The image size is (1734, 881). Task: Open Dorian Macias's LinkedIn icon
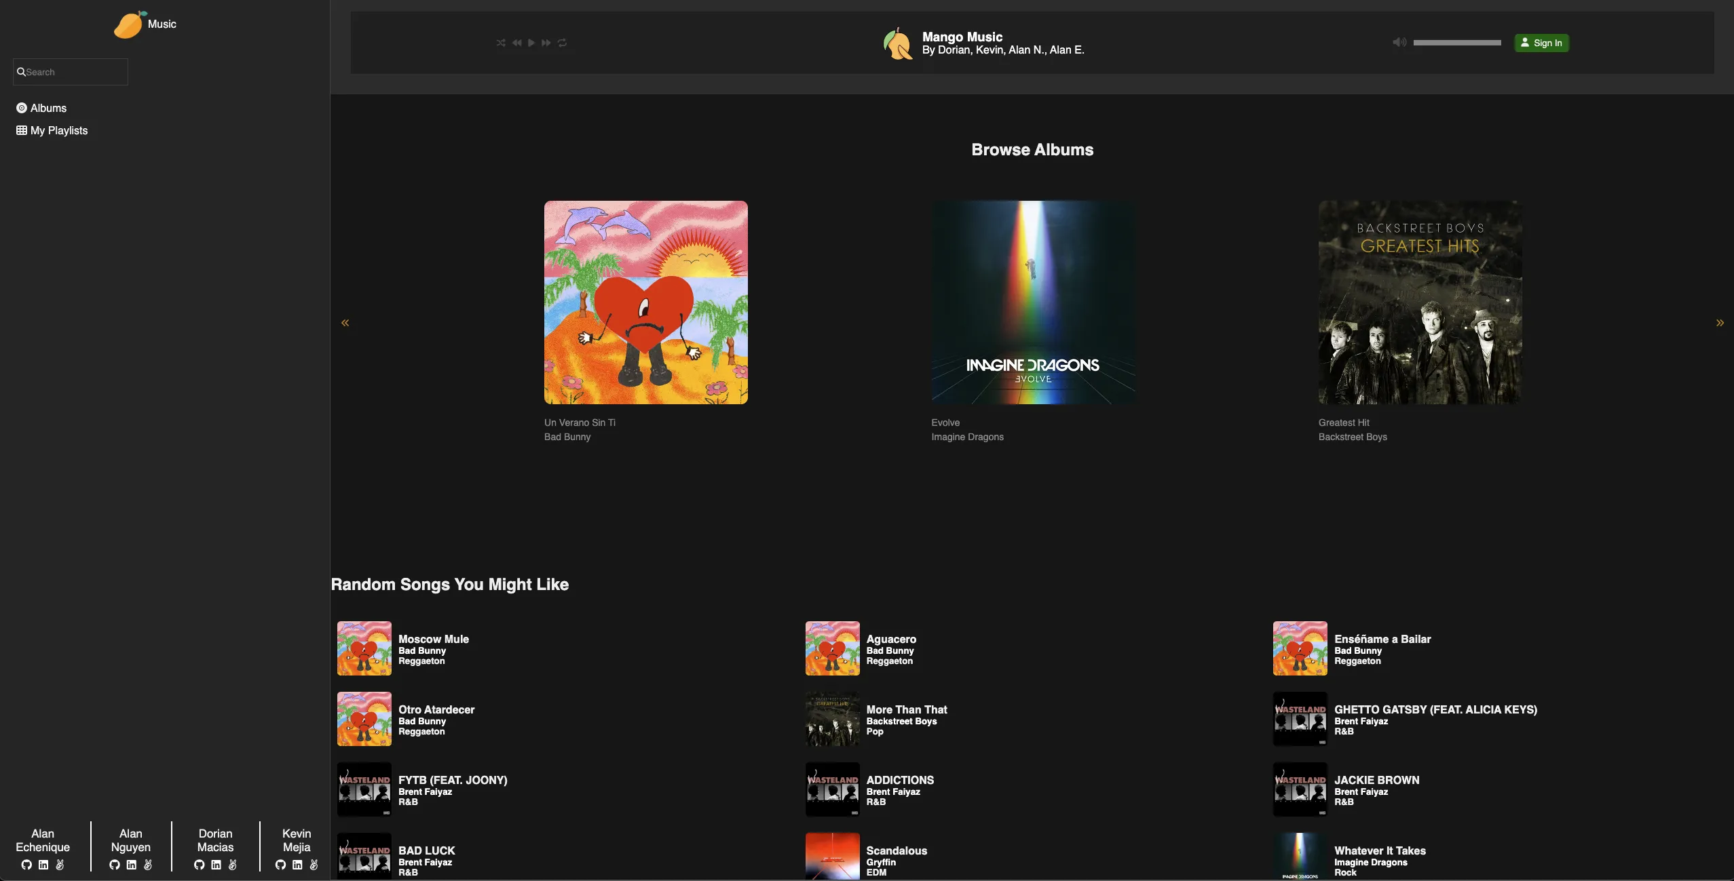pyautogui.click(x=216, y=865)
